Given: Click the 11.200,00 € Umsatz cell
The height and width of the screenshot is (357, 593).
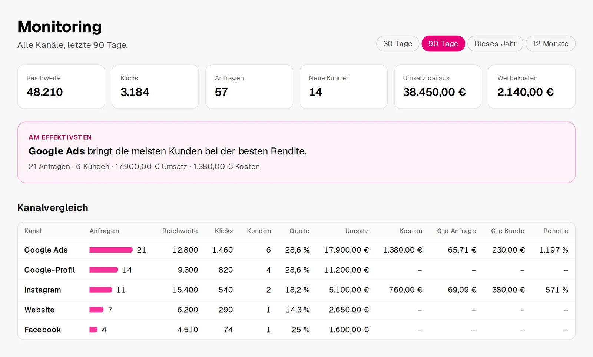Looking at the screenshot, I should tap(347, 270).
